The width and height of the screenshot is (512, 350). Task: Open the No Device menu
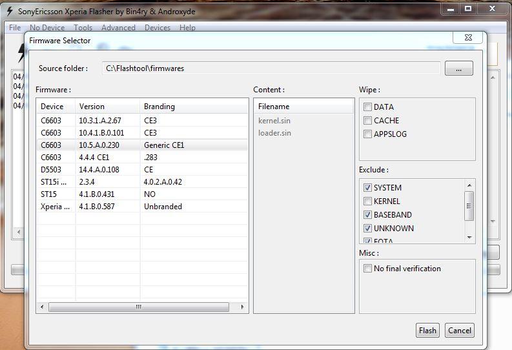[47, 27]
